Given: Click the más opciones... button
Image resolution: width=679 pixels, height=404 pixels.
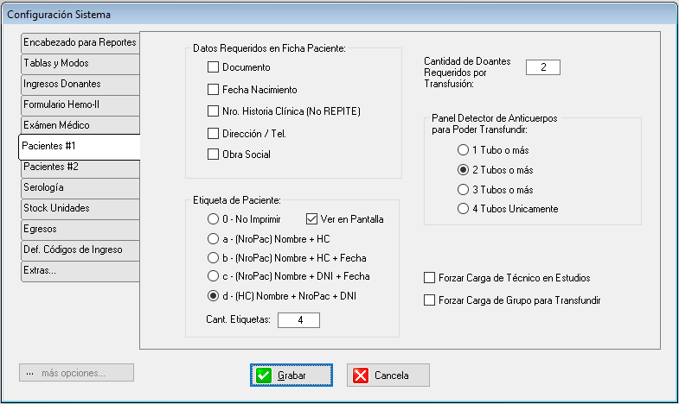Looking at the screenshot, I should coord(76,373).
